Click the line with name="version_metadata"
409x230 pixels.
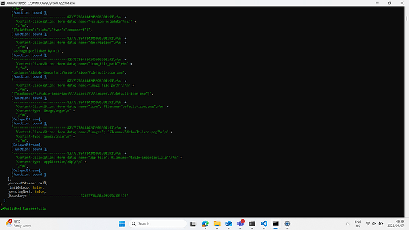[76, 21]
